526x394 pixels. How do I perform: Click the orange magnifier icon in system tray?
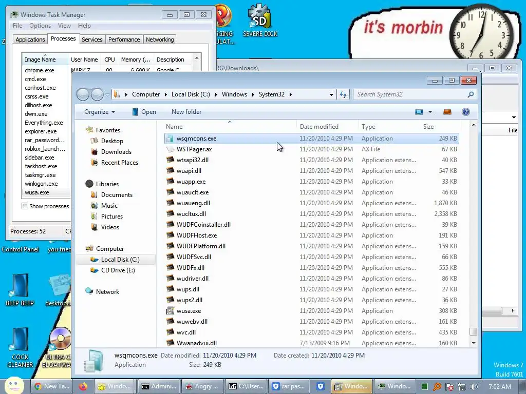click(437, 387)
